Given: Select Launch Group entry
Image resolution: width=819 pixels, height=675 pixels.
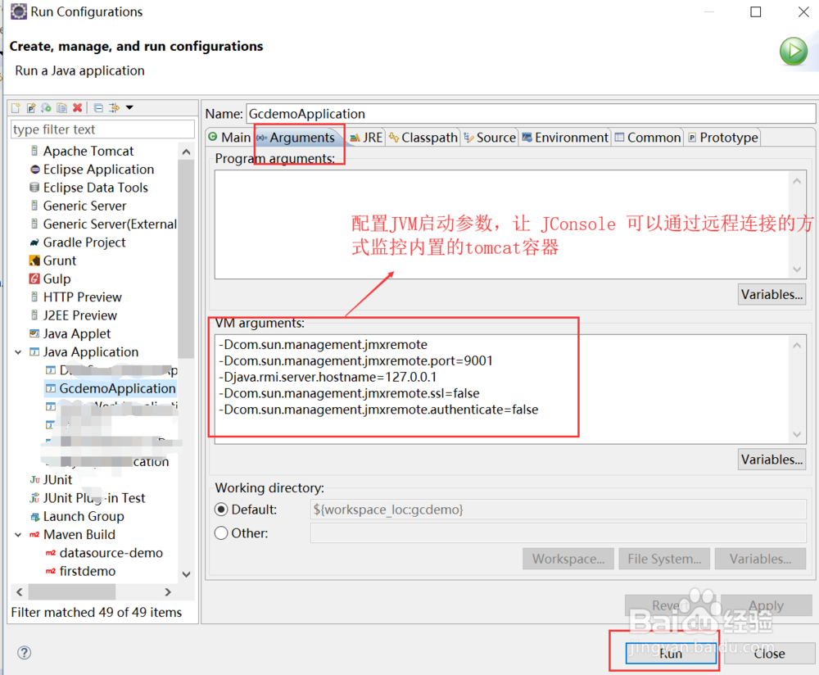Looking at the screenshot, I should (84, 516).
